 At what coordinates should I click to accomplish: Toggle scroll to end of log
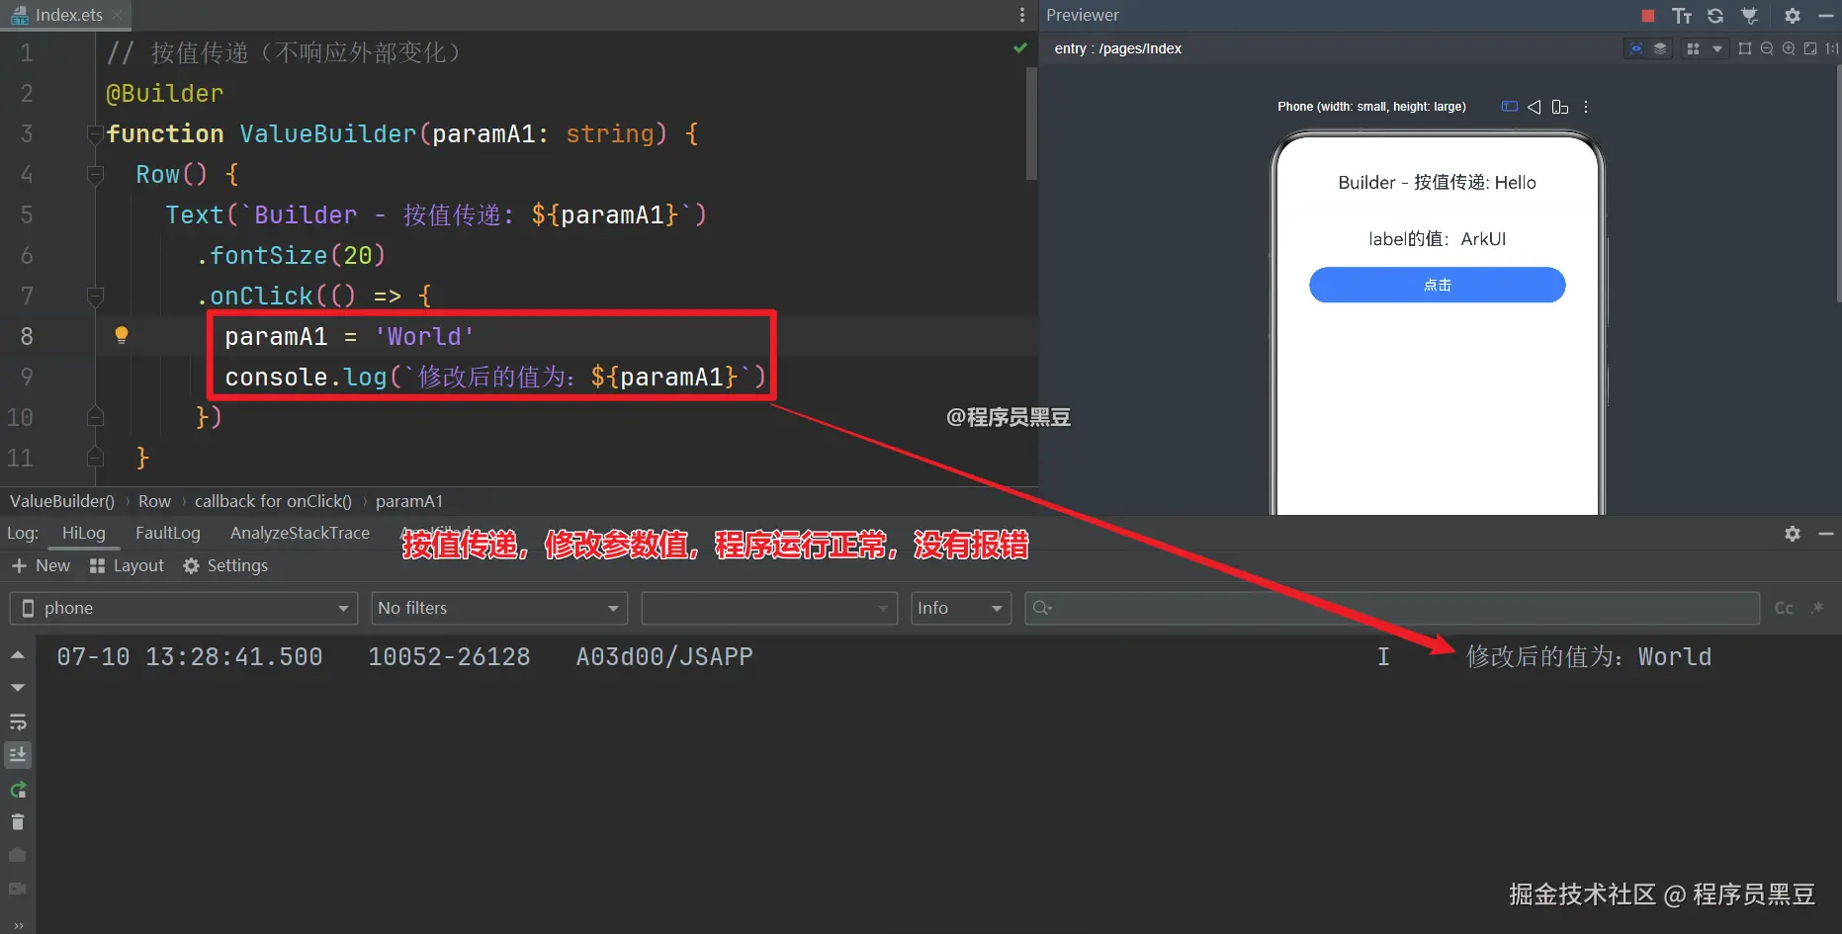pyautogui.click(x=18, y=755)
